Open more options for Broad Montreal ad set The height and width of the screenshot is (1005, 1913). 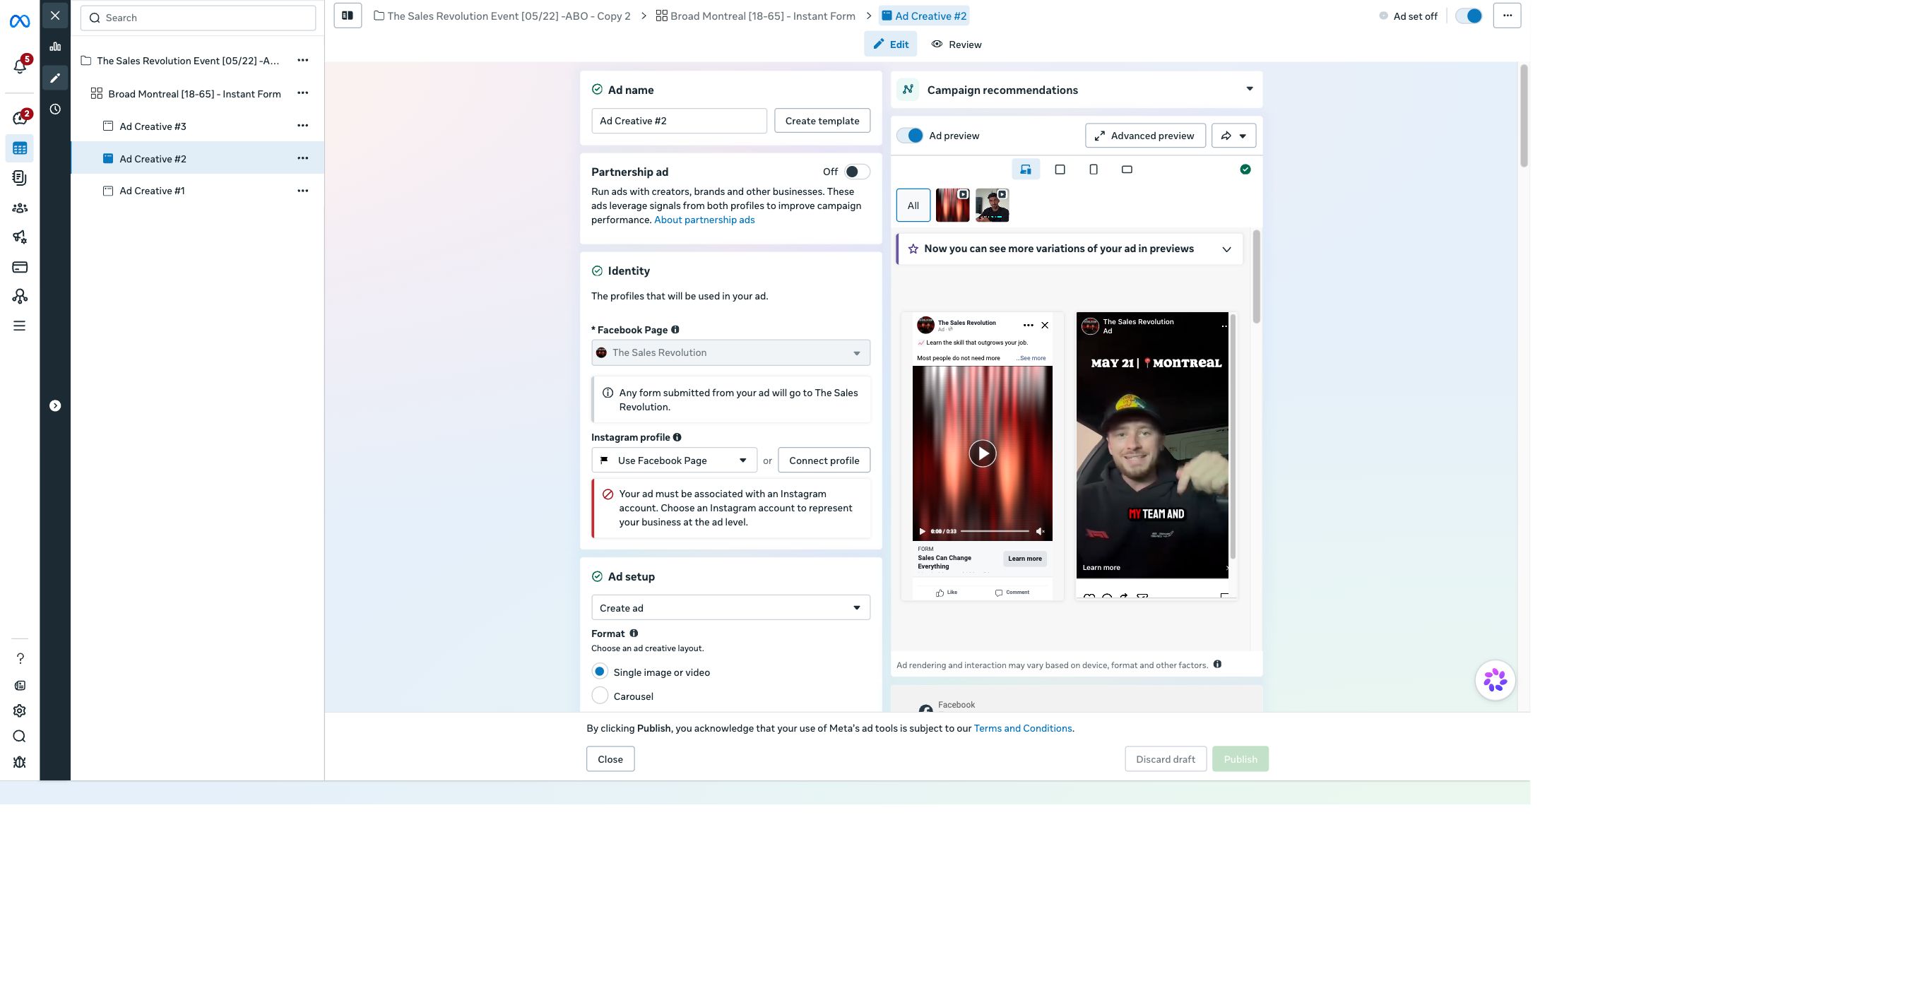[x=303, y=93]
